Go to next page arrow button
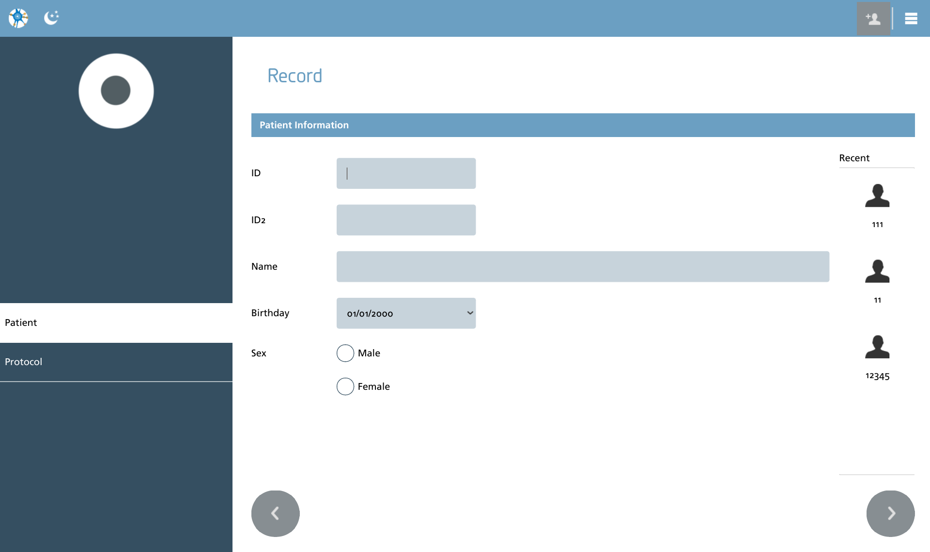The width and height of the screenshot is (930, 552). [x=890, y=513]
